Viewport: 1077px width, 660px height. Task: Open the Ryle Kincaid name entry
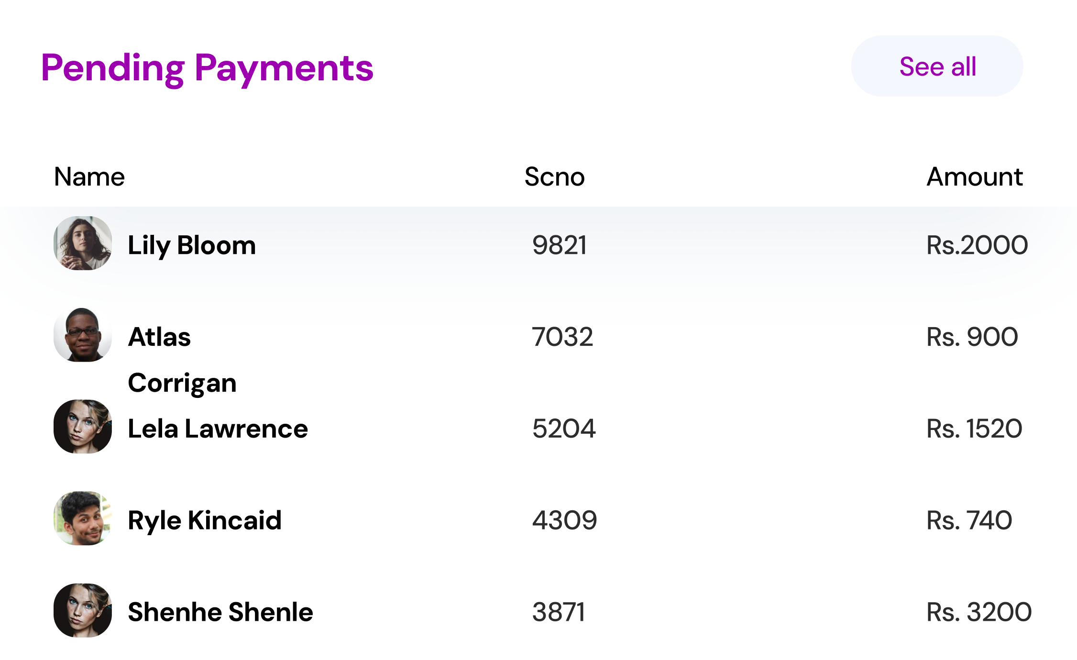(x=205, y=521)
